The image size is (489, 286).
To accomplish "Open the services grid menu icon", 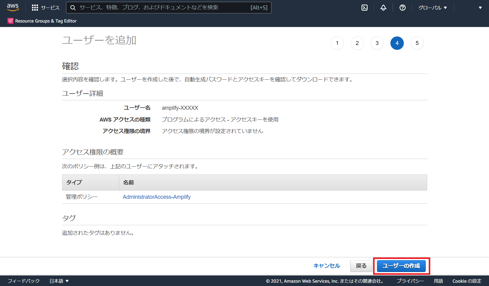I will click(35, 8).
